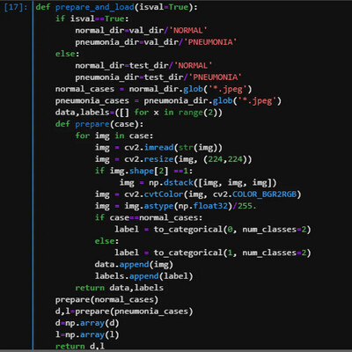The height and width of the screenshot is (352, 352).
Task: Click the inner def prepare(case) line
Action: point(99,124)
